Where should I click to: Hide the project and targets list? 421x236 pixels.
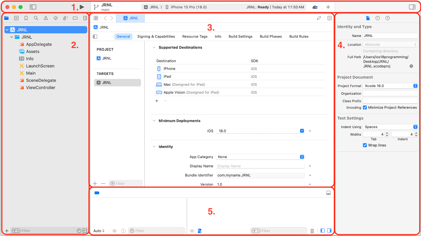(95, 37)
